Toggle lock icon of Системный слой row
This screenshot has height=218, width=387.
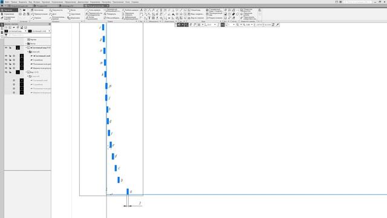pyautogui.click(x=10, y=56)
